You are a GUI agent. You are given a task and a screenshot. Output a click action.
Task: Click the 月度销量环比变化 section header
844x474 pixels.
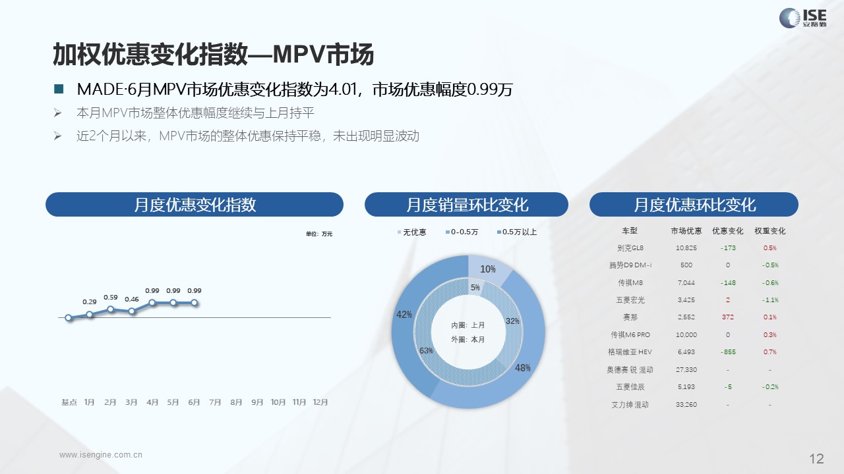[466, 205]
